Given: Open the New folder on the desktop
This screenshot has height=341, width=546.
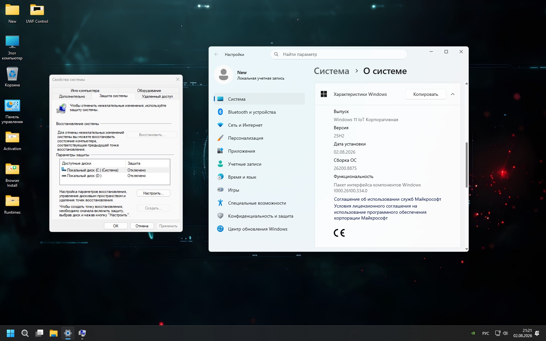Looking at the screenshot, I should 12,14.
